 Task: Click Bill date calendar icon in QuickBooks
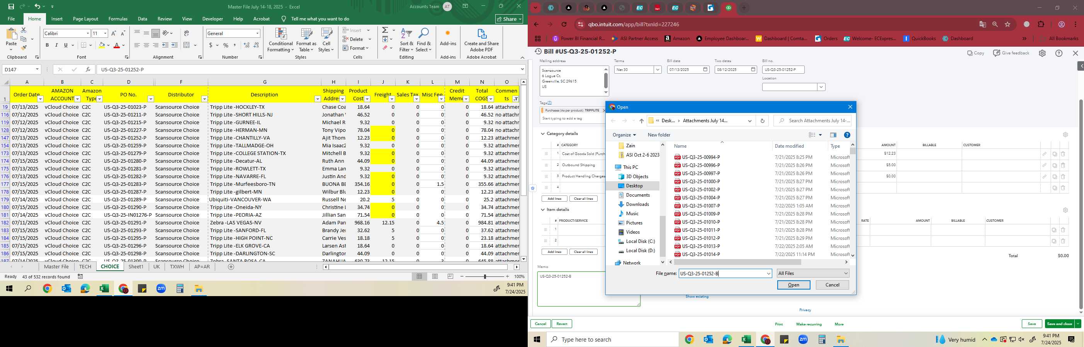706,70
